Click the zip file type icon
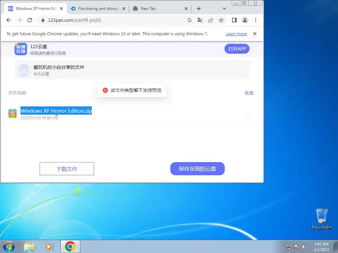 (x=13, y=113)
